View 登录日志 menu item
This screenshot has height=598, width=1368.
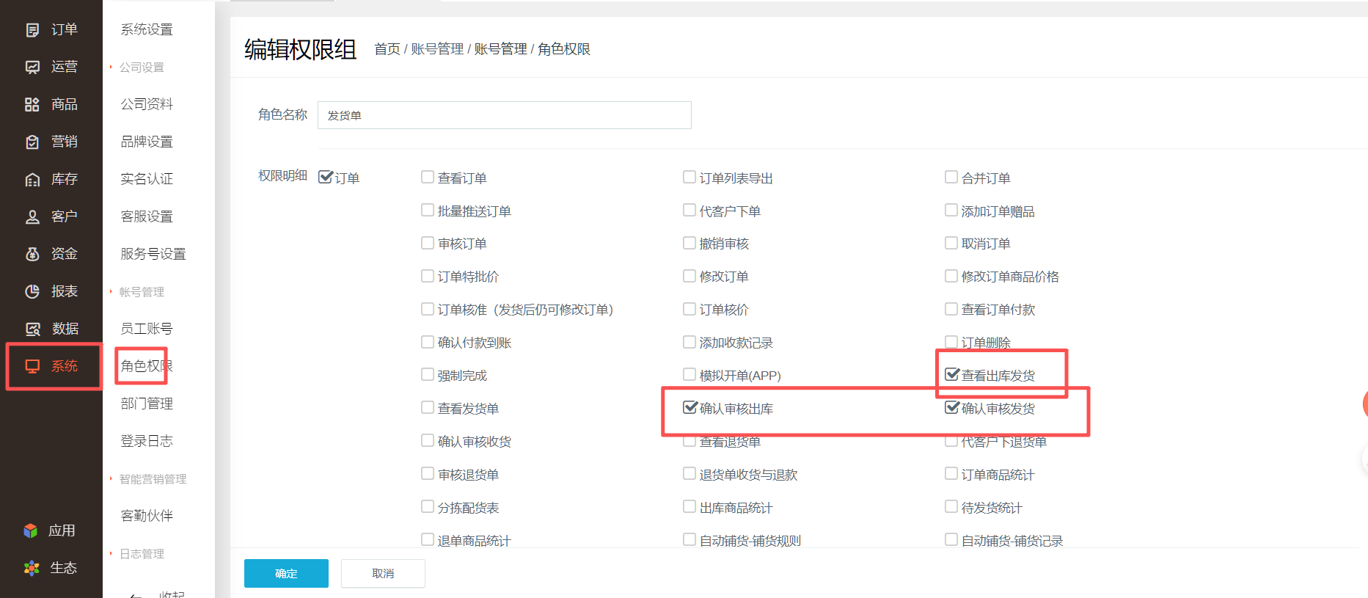(147, 441)
